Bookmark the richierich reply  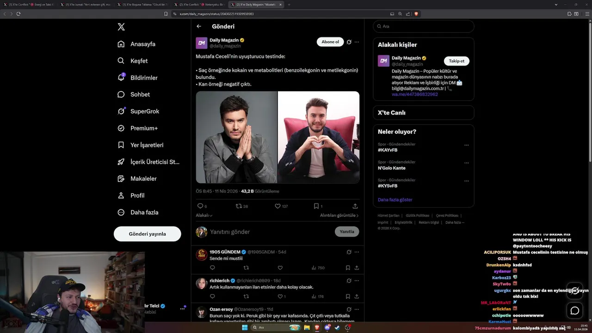pyautogui.click(x=348, y=296)
